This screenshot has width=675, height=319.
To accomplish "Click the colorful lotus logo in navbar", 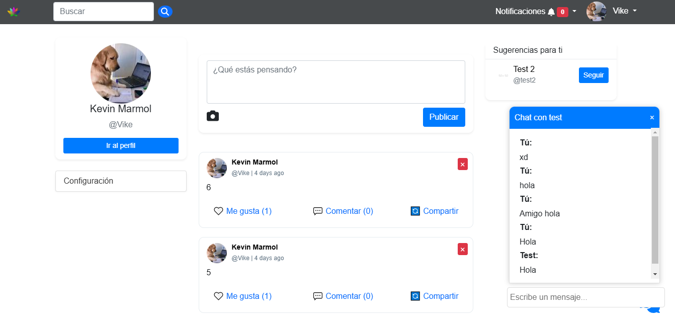I will click(x=13, y=12).
